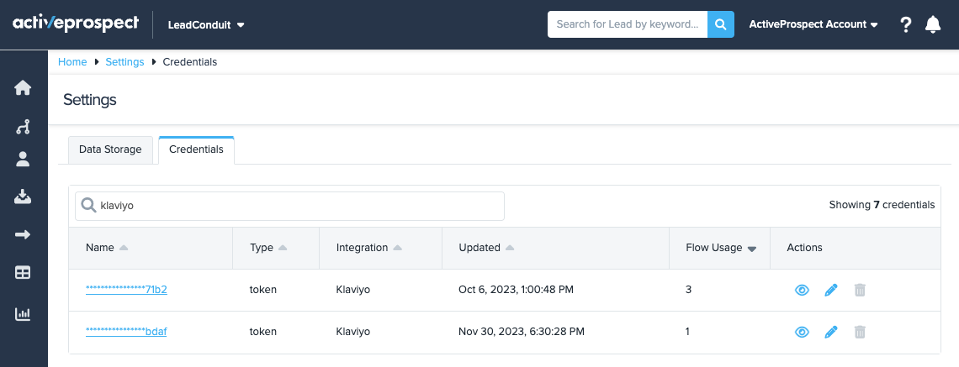Viewport: 959px width, 367px height.
Task: Open the bar chart reports icon
Action: pos(23,314)
